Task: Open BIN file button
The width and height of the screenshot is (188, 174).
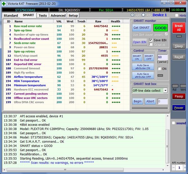Action: tap(140, 42)
